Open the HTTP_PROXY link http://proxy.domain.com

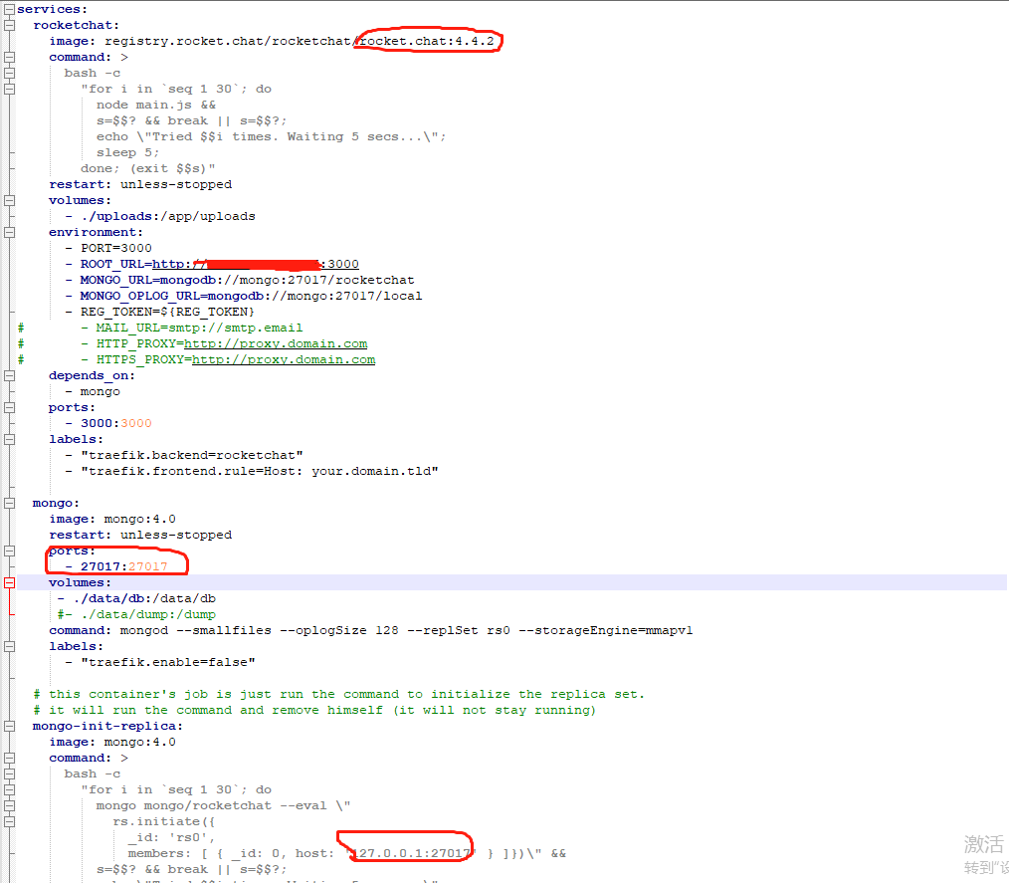click(x=276, y=343)
